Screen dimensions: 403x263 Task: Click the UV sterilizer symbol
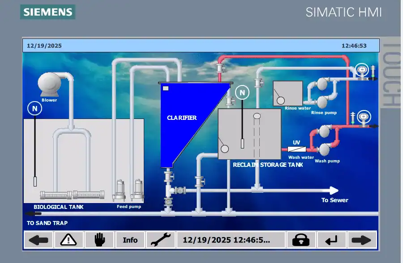(296, 149)
